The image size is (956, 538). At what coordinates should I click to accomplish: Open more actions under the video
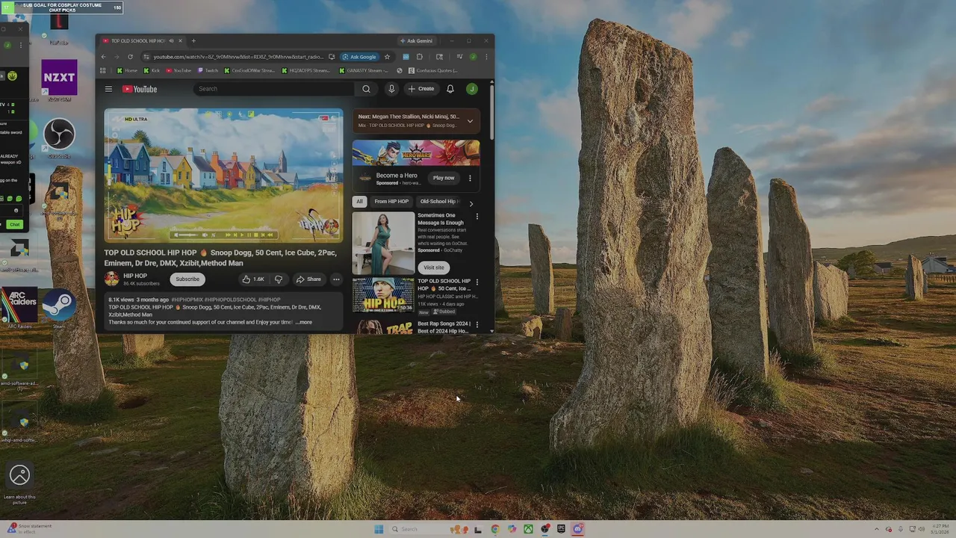coord(336,279)
